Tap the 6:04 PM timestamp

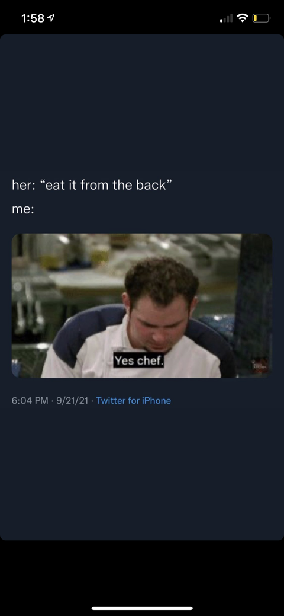click(x=30, y=401)
